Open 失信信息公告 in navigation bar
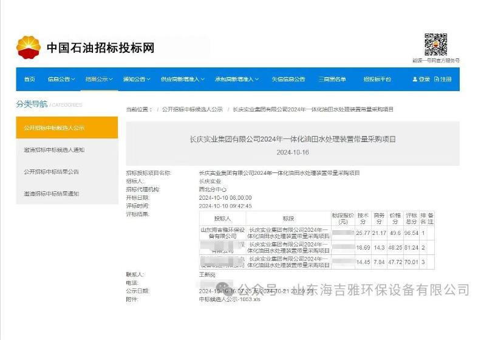 click(288, 80)
